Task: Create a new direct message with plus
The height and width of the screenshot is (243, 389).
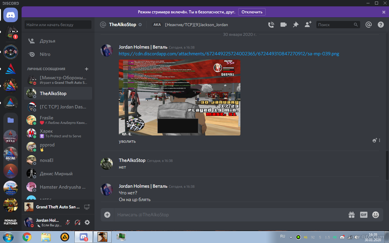Action: [87, 69]
